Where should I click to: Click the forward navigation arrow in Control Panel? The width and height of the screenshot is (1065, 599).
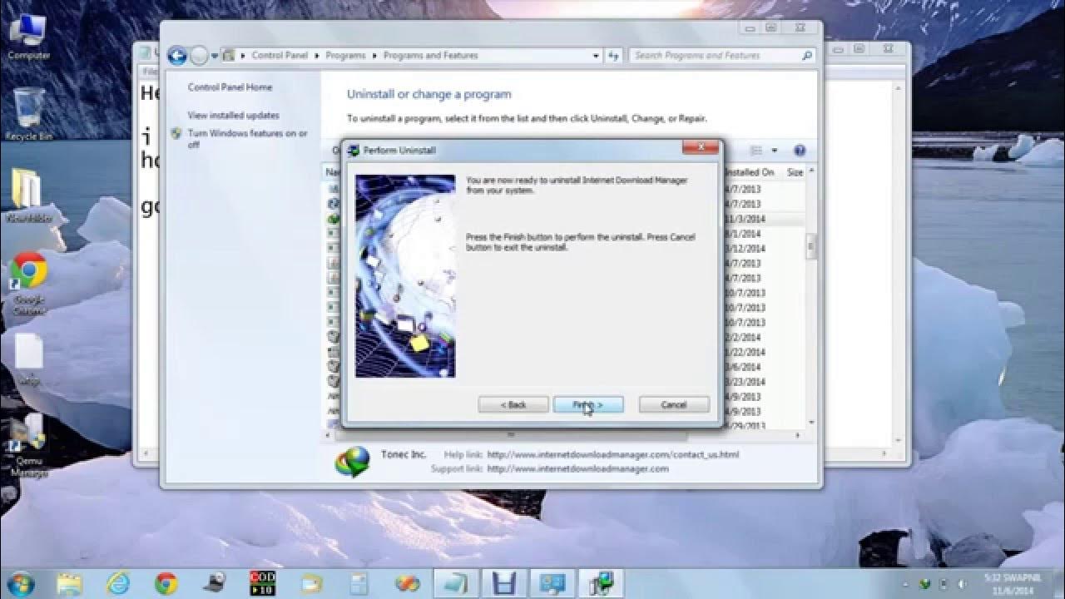click(199, 56)
